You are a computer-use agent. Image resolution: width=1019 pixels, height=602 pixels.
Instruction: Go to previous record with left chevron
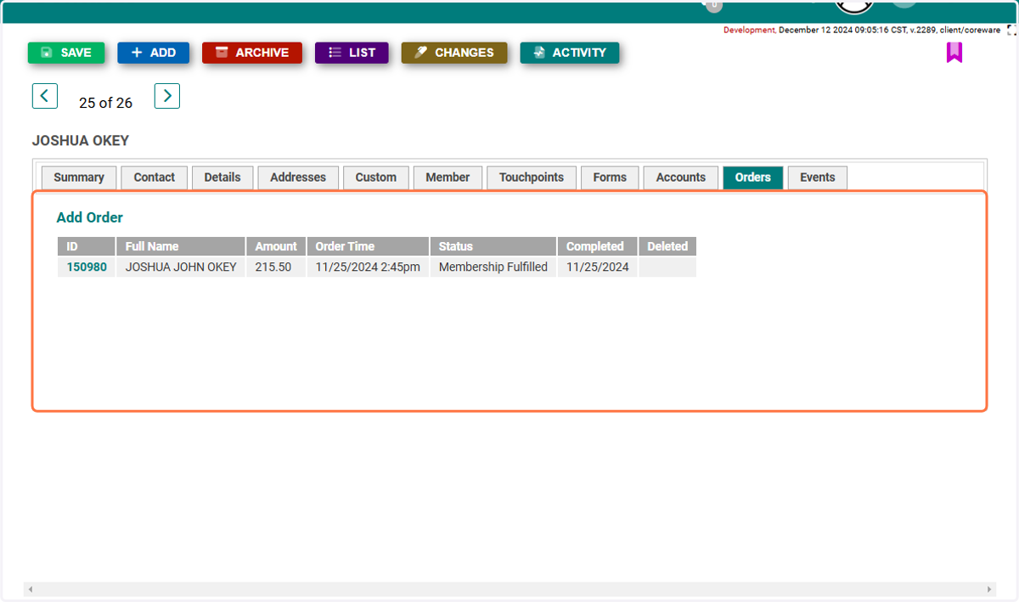(45, 96)
